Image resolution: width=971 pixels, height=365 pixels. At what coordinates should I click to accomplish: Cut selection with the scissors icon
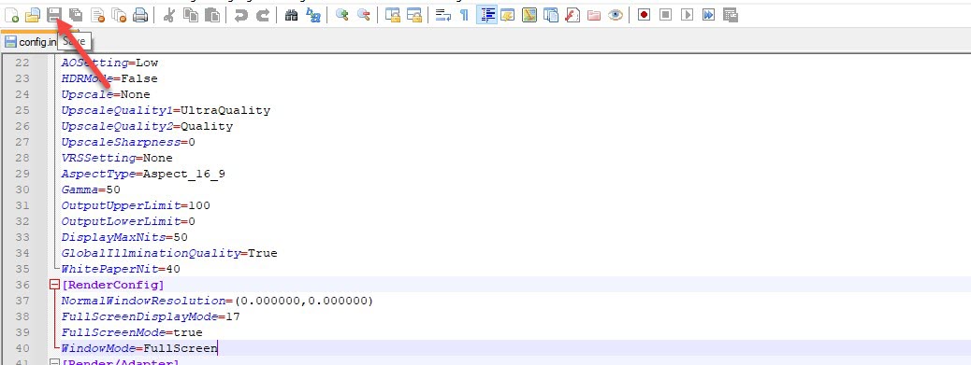(x=168, y=16)
